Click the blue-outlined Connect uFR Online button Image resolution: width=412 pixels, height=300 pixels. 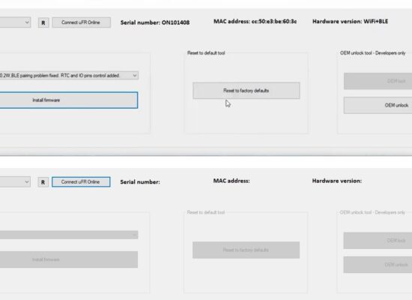[x=81, y=181]
